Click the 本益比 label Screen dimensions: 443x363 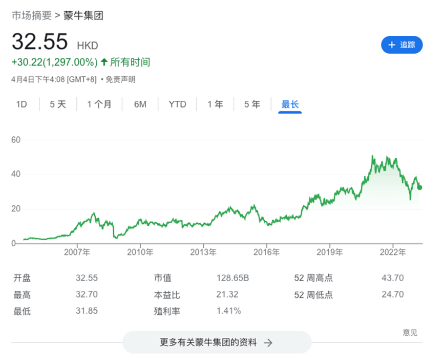[x=167, y=295]
